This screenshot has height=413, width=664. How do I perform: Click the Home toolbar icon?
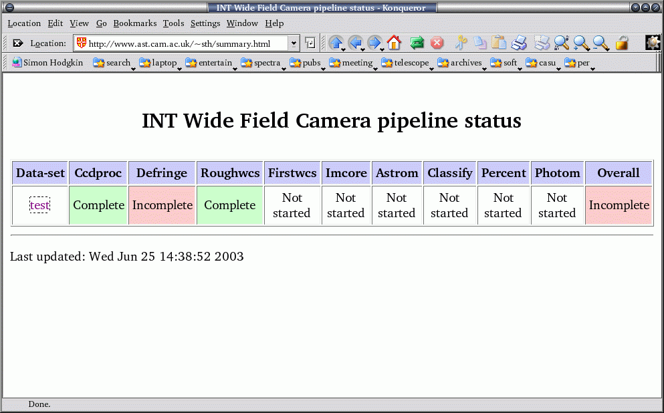coord(394,43)
